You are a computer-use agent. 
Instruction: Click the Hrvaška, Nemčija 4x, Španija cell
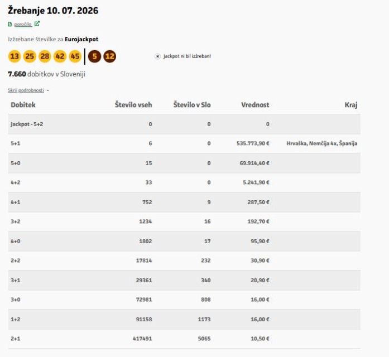click(x=322, y=143)
